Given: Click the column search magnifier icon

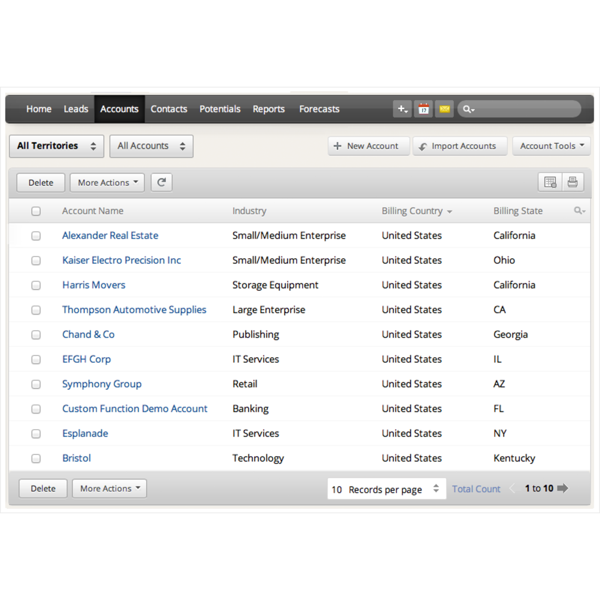Looking at the screenshot, I should 579,211.
